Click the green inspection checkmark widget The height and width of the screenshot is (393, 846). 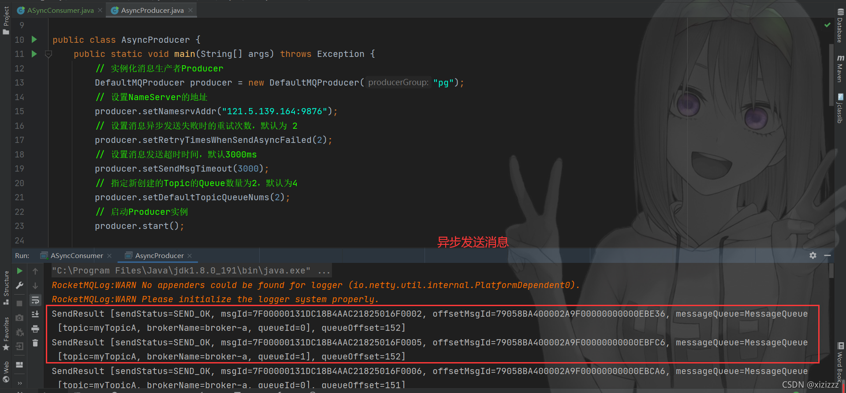[x=827, y=25]
